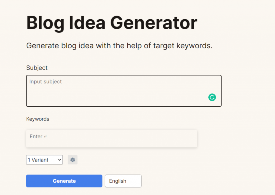This screenshot has height=195, width=275.
Task: Select the Subject field label
Action: (x=37, y=68)
